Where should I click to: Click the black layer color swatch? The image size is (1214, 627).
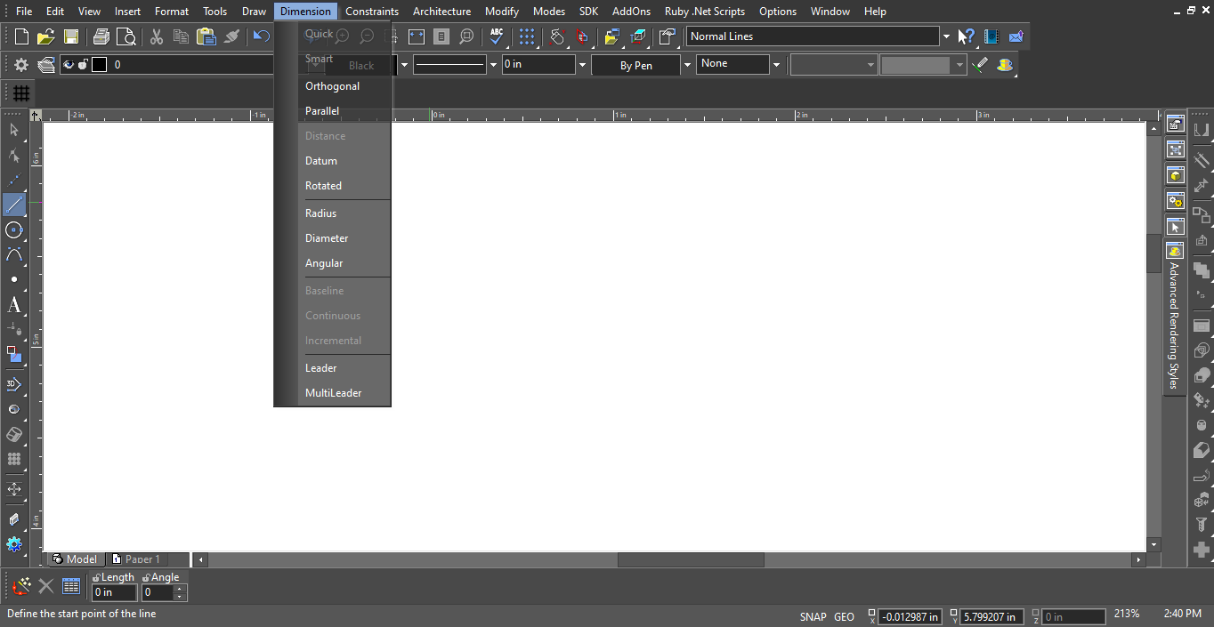point(99,65)
